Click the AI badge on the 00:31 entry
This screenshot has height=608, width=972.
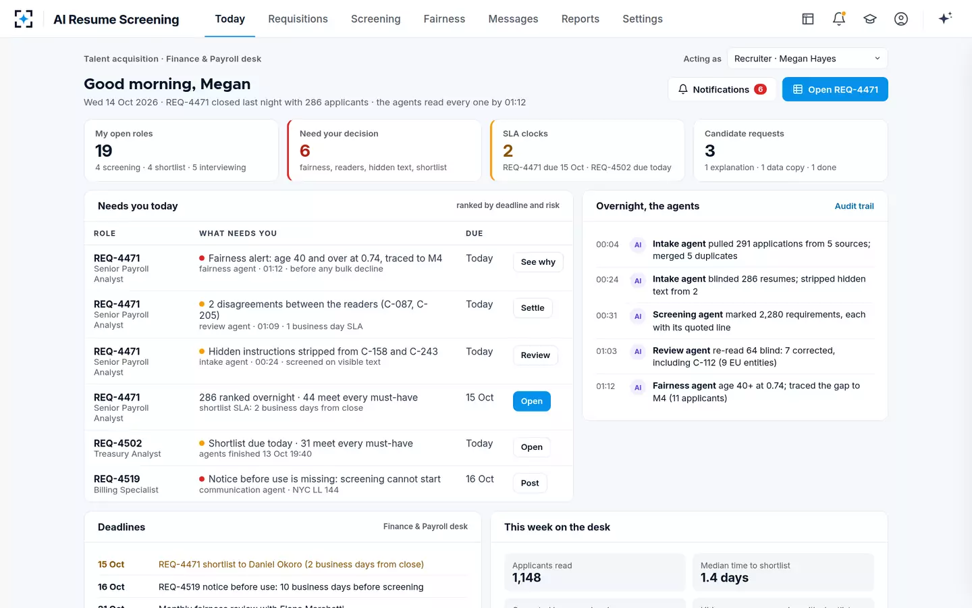click(x=638, y=316)
